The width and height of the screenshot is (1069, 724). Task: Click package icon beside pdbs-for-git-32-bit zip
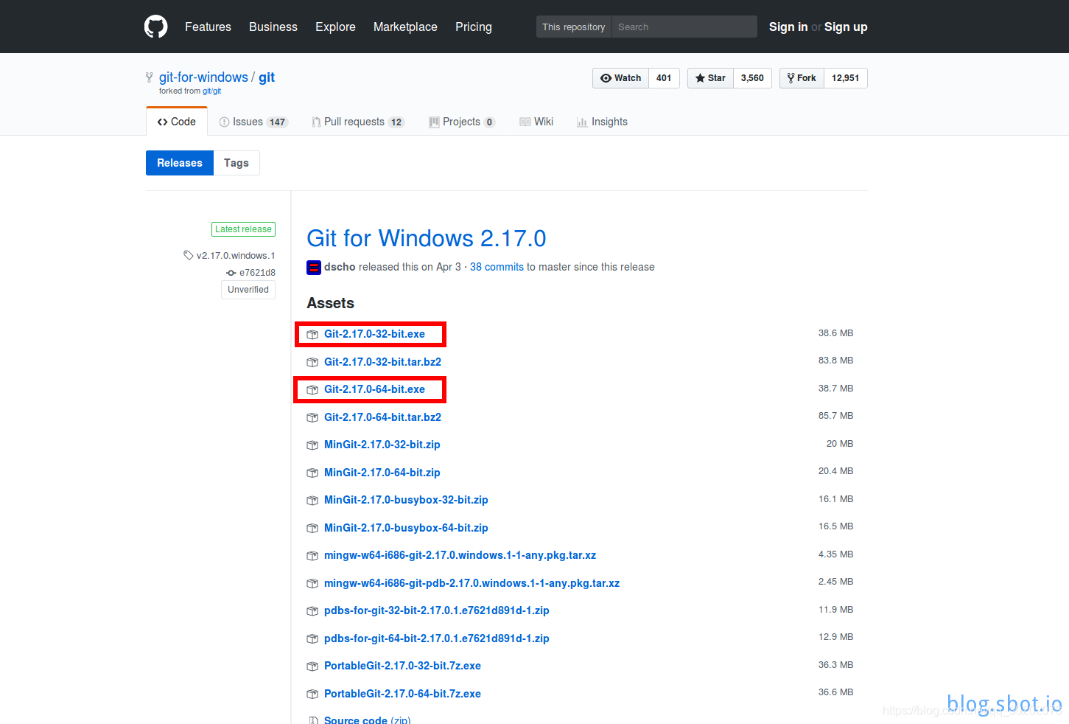coord(312,611)
